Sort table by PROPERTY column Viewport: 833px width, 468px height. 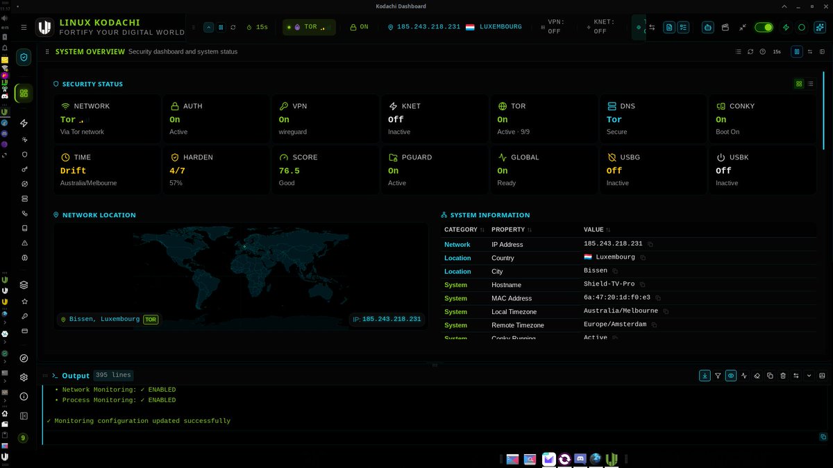point(512,229)
